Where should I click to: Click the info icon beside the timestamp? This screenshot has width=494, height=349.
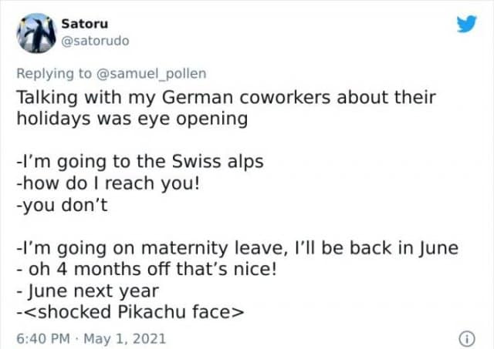tap(465, 337)
